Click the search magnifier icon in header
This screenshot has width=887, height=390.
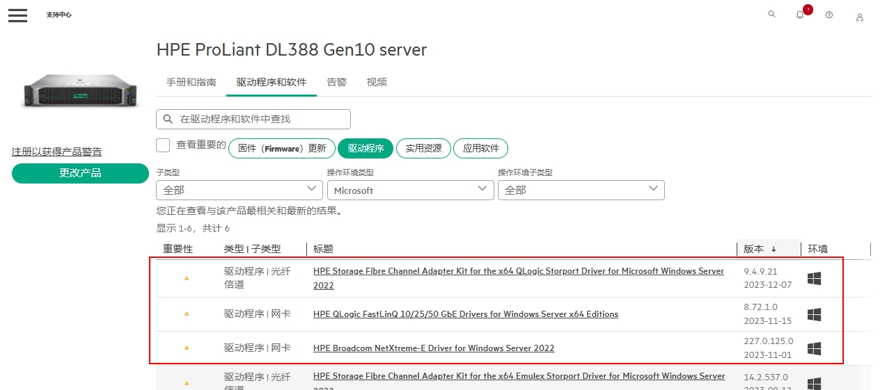pos(771,14)
